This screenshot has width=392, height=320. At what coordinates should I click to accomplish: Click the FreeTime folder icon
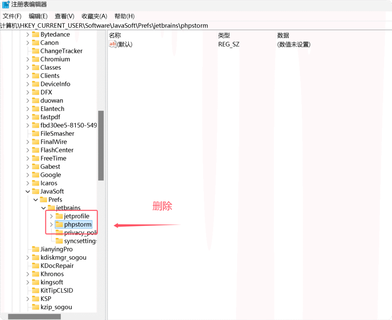pyautogui.click(x=36, y=158)
